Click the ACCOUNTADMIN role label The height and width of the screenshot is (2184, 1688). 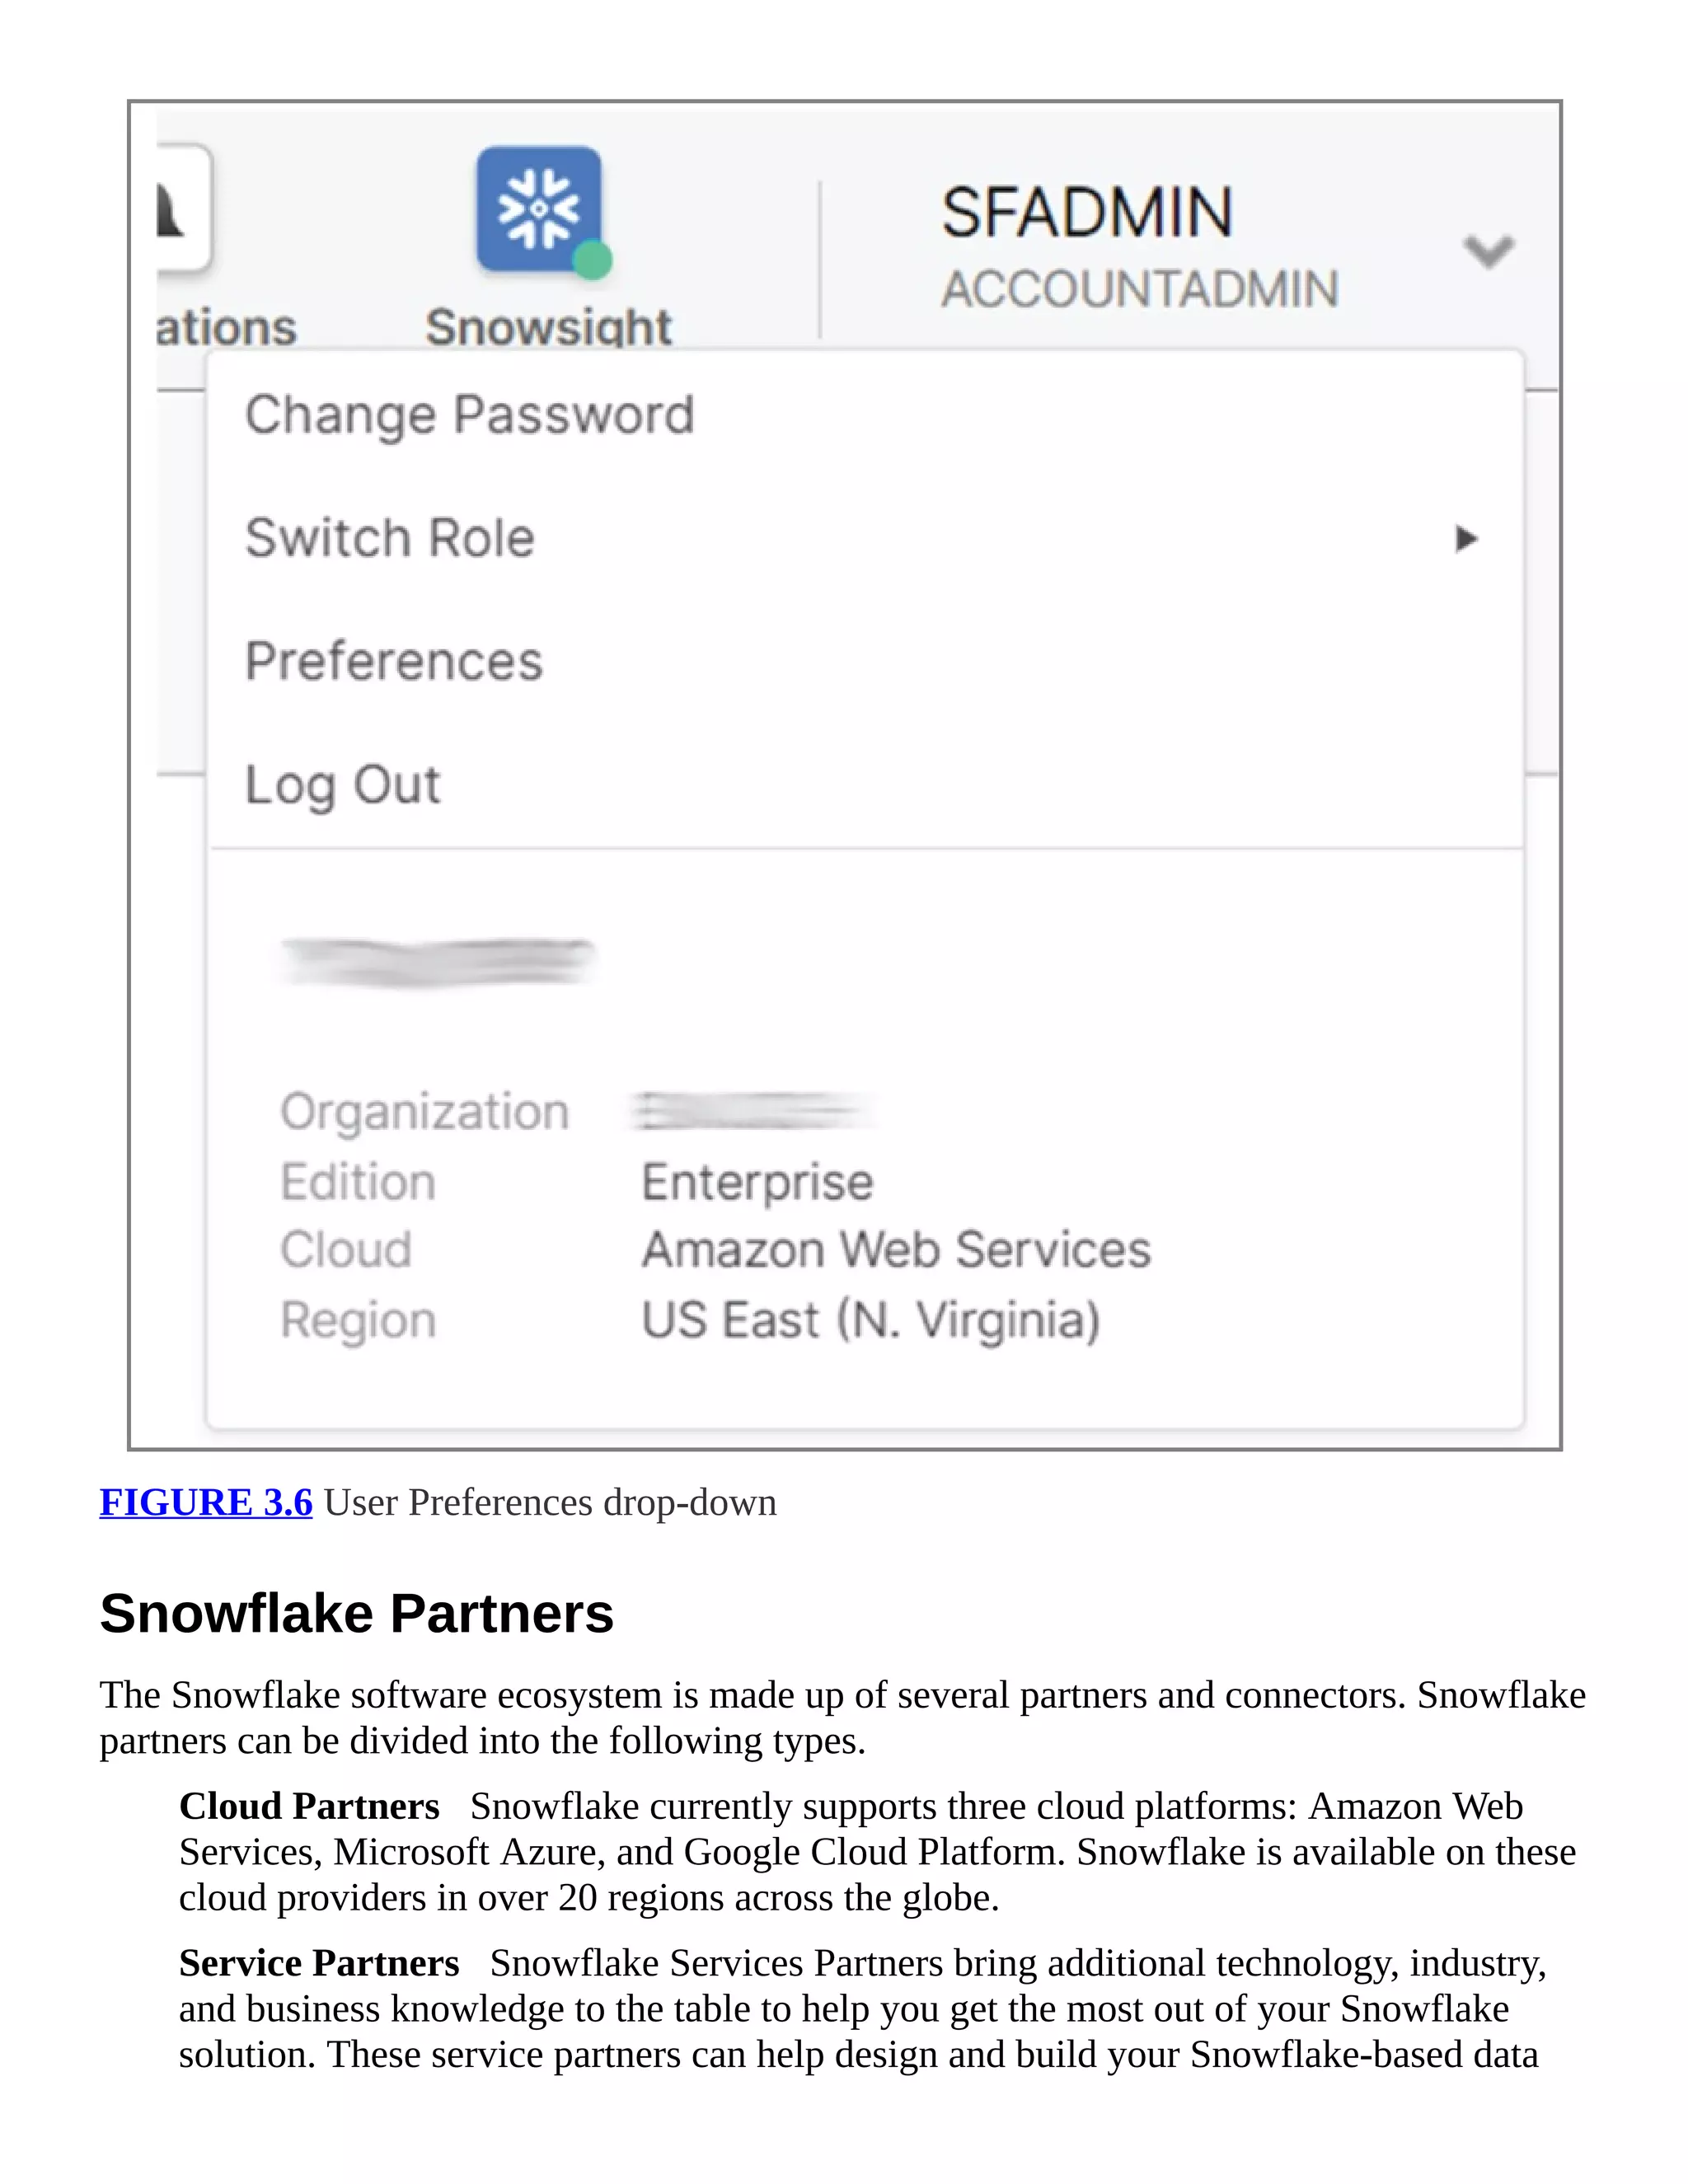click(x=1139, y=290)
